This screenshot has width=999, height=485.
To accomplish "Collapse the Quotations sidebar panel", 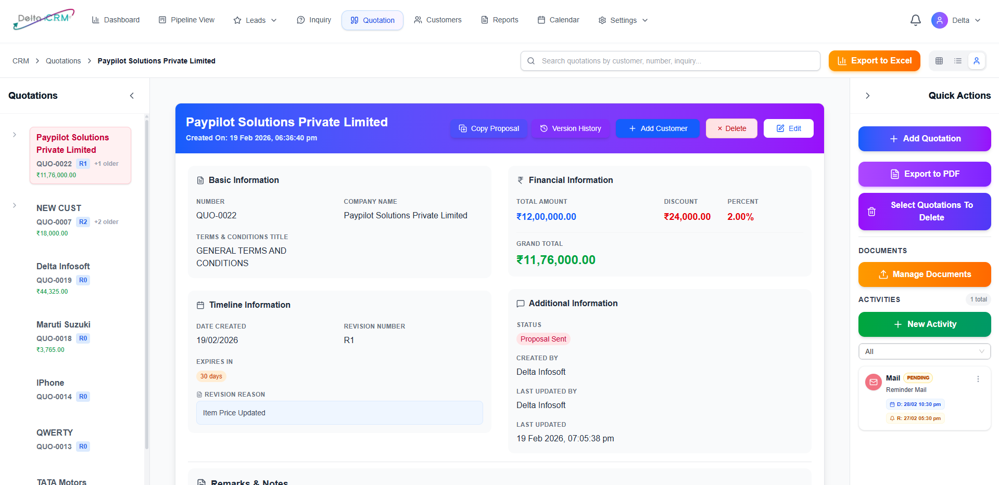I will [x=132, y=96].
